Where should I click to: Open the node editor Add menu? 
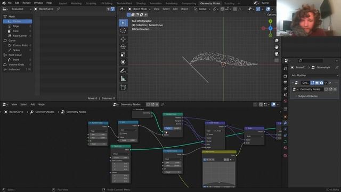point(33,105)
